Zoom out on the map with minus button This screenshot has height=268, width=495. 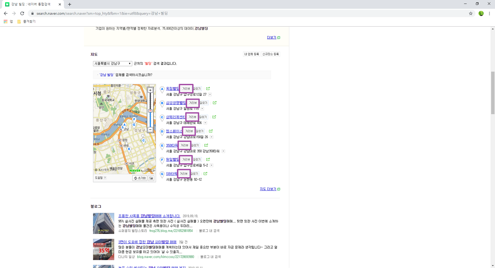[x=150, y=130]
